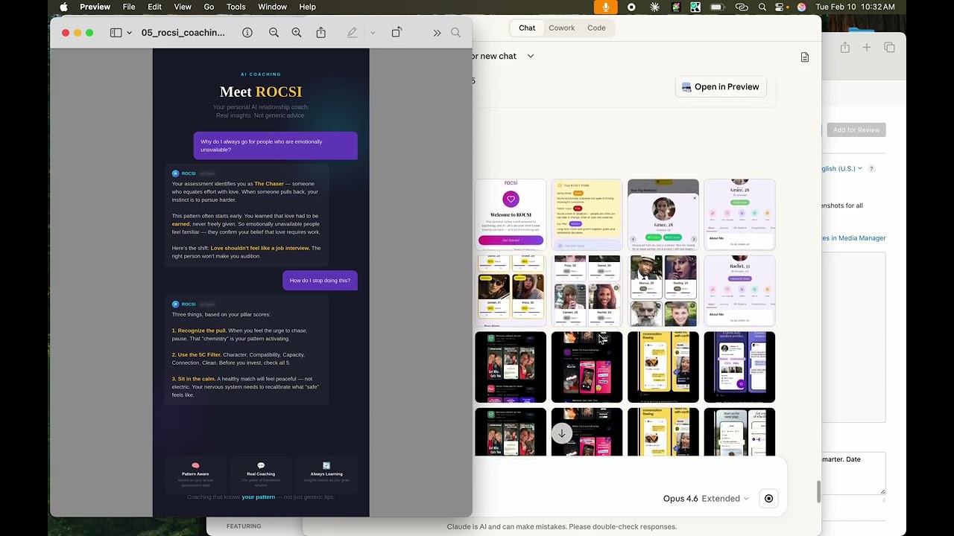
Task: Click the document title 05_rocsi_coachin in Preview
Action: point(183,33)
